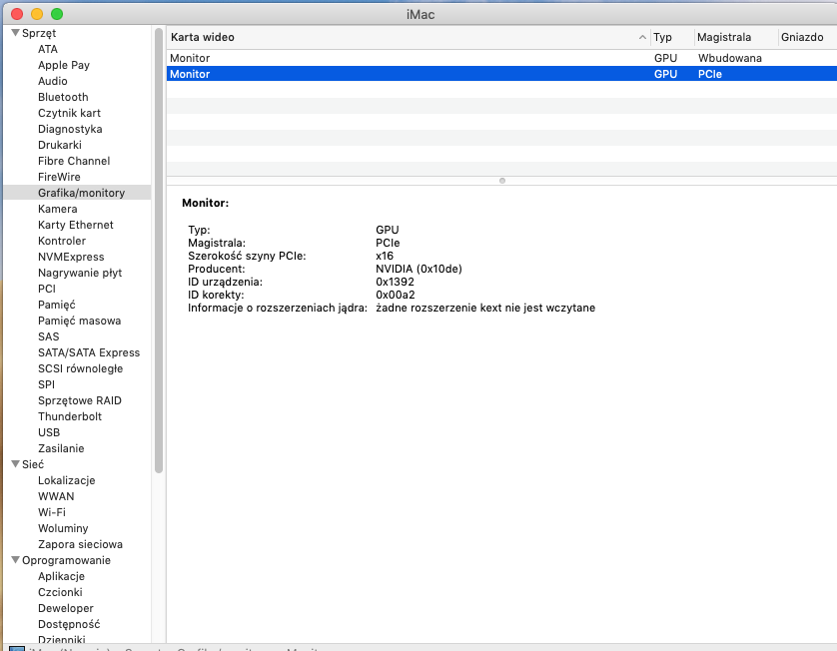Show Bluetooth information
Screen dimensions: 837x651
pyautogui.click(x=63, y=97)
